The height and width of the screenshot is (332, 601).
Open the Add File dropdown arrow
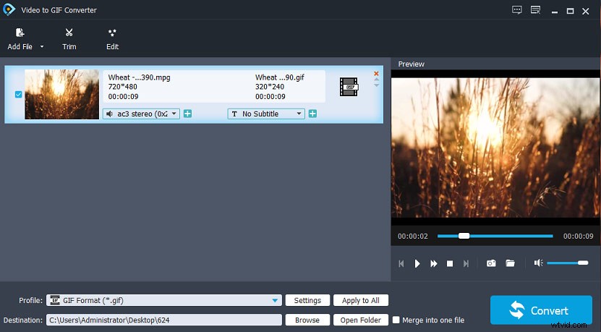pos(42,47)
